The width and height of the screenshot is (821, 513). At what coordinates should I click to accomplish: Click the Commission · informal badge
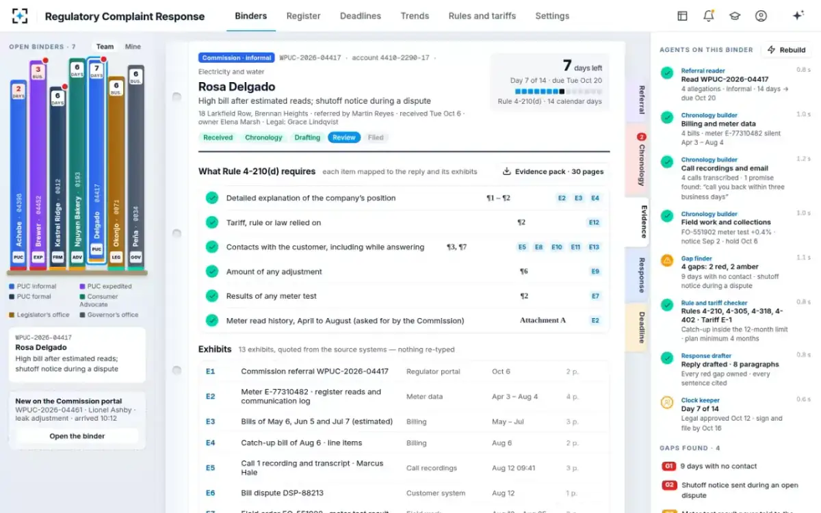(237, 57)
